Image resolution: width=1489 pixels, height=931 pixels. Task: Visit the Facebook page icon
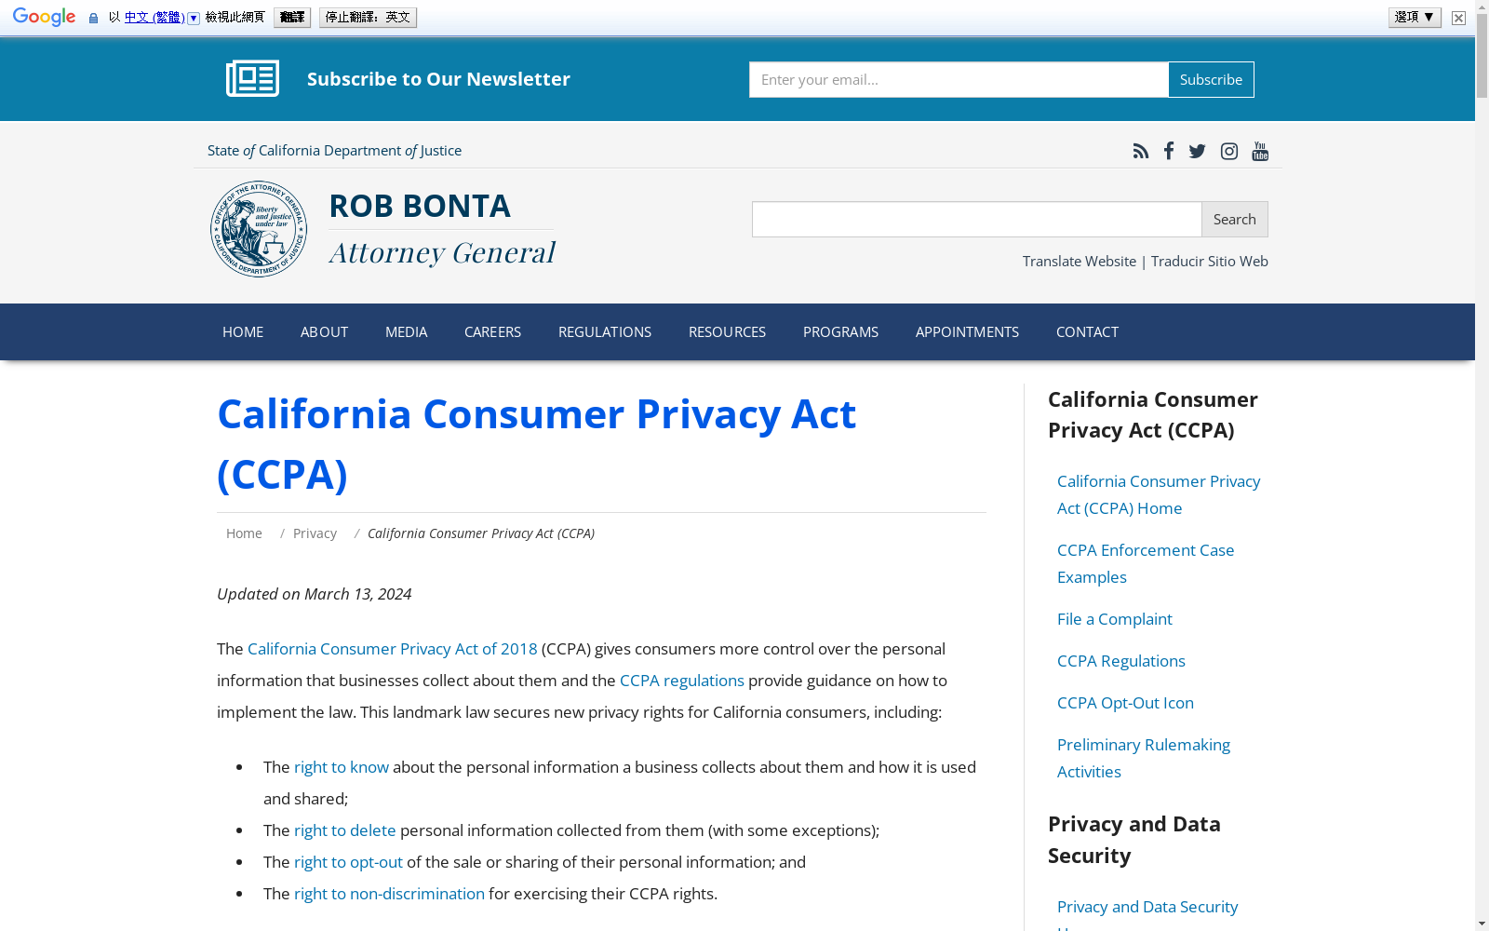[1169, 151]
